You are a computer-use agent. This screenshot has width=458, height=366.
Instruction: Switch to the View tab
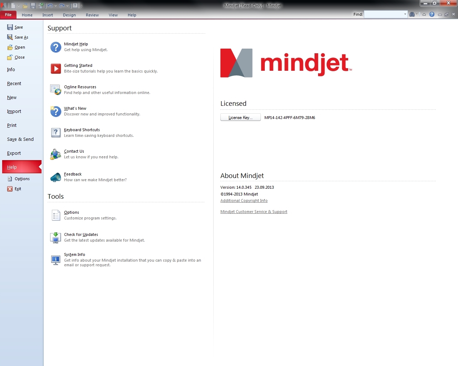coord(113,15)
